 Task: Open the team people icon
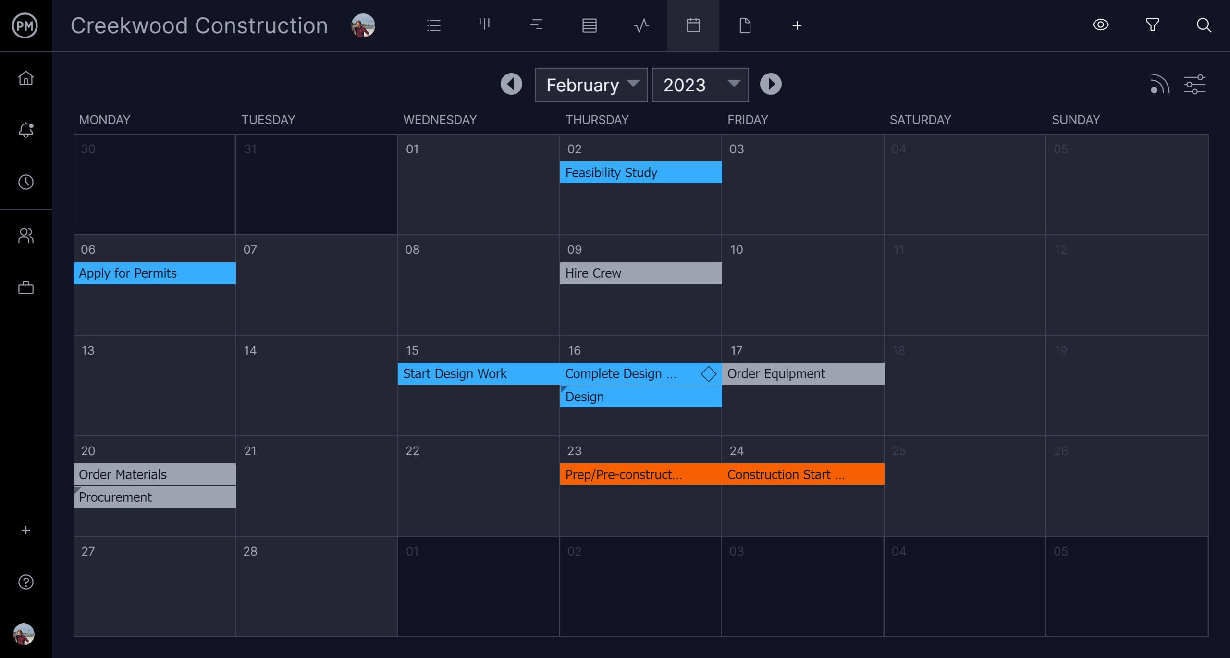pyautogui.click(x=26, y=236)
